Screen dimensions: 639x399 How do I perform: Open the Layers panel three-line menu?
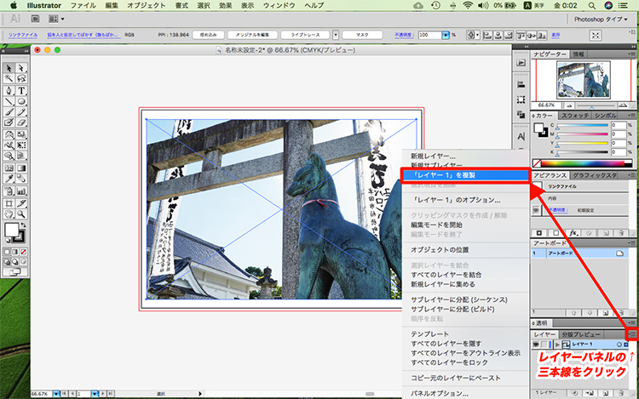coord(632,335)
